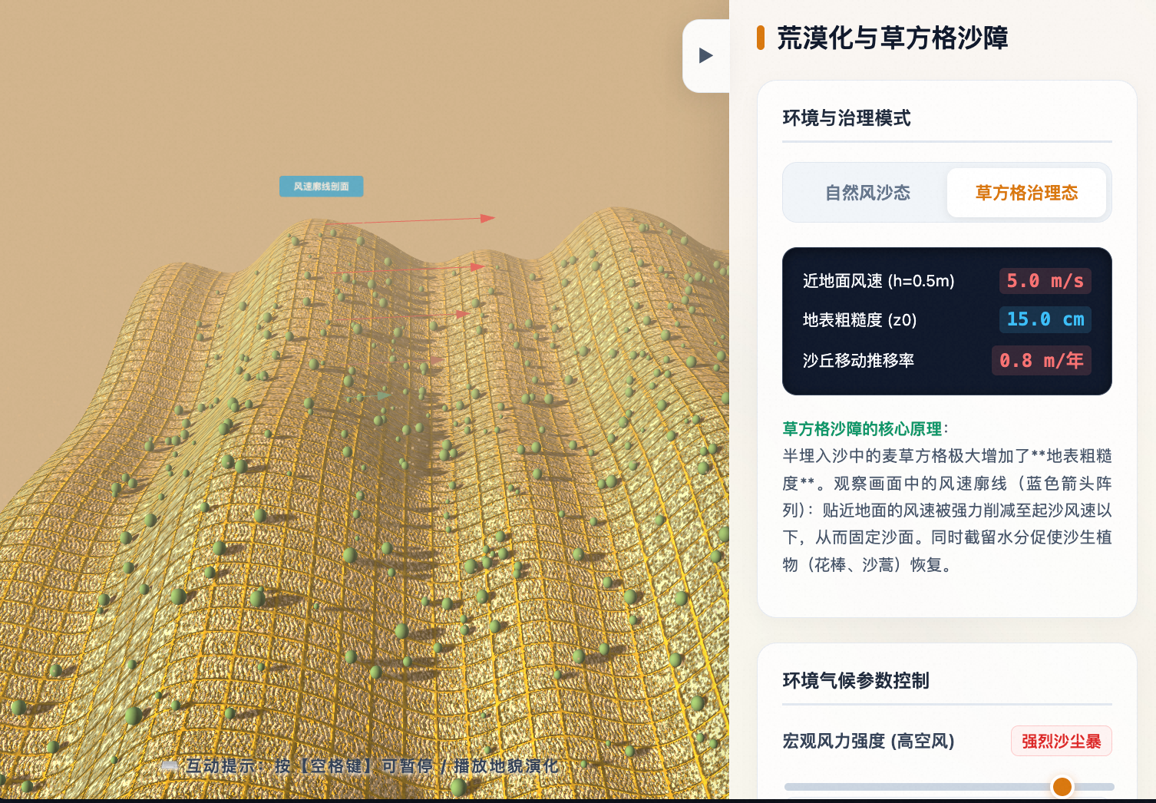Click the 15.0 cm roughness value
The height and width of the screenshot is (803, 1156).
1045,319
